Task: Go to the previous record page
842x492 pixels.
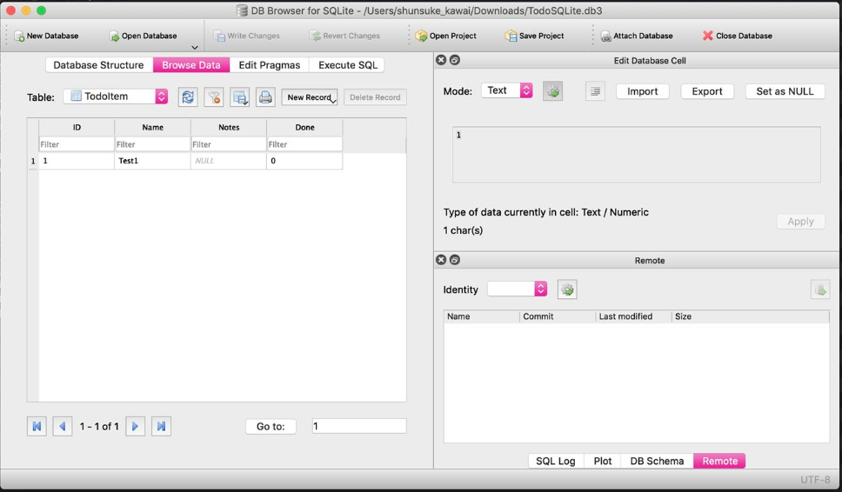Action: pyautogui.click(x=63, y=427)
